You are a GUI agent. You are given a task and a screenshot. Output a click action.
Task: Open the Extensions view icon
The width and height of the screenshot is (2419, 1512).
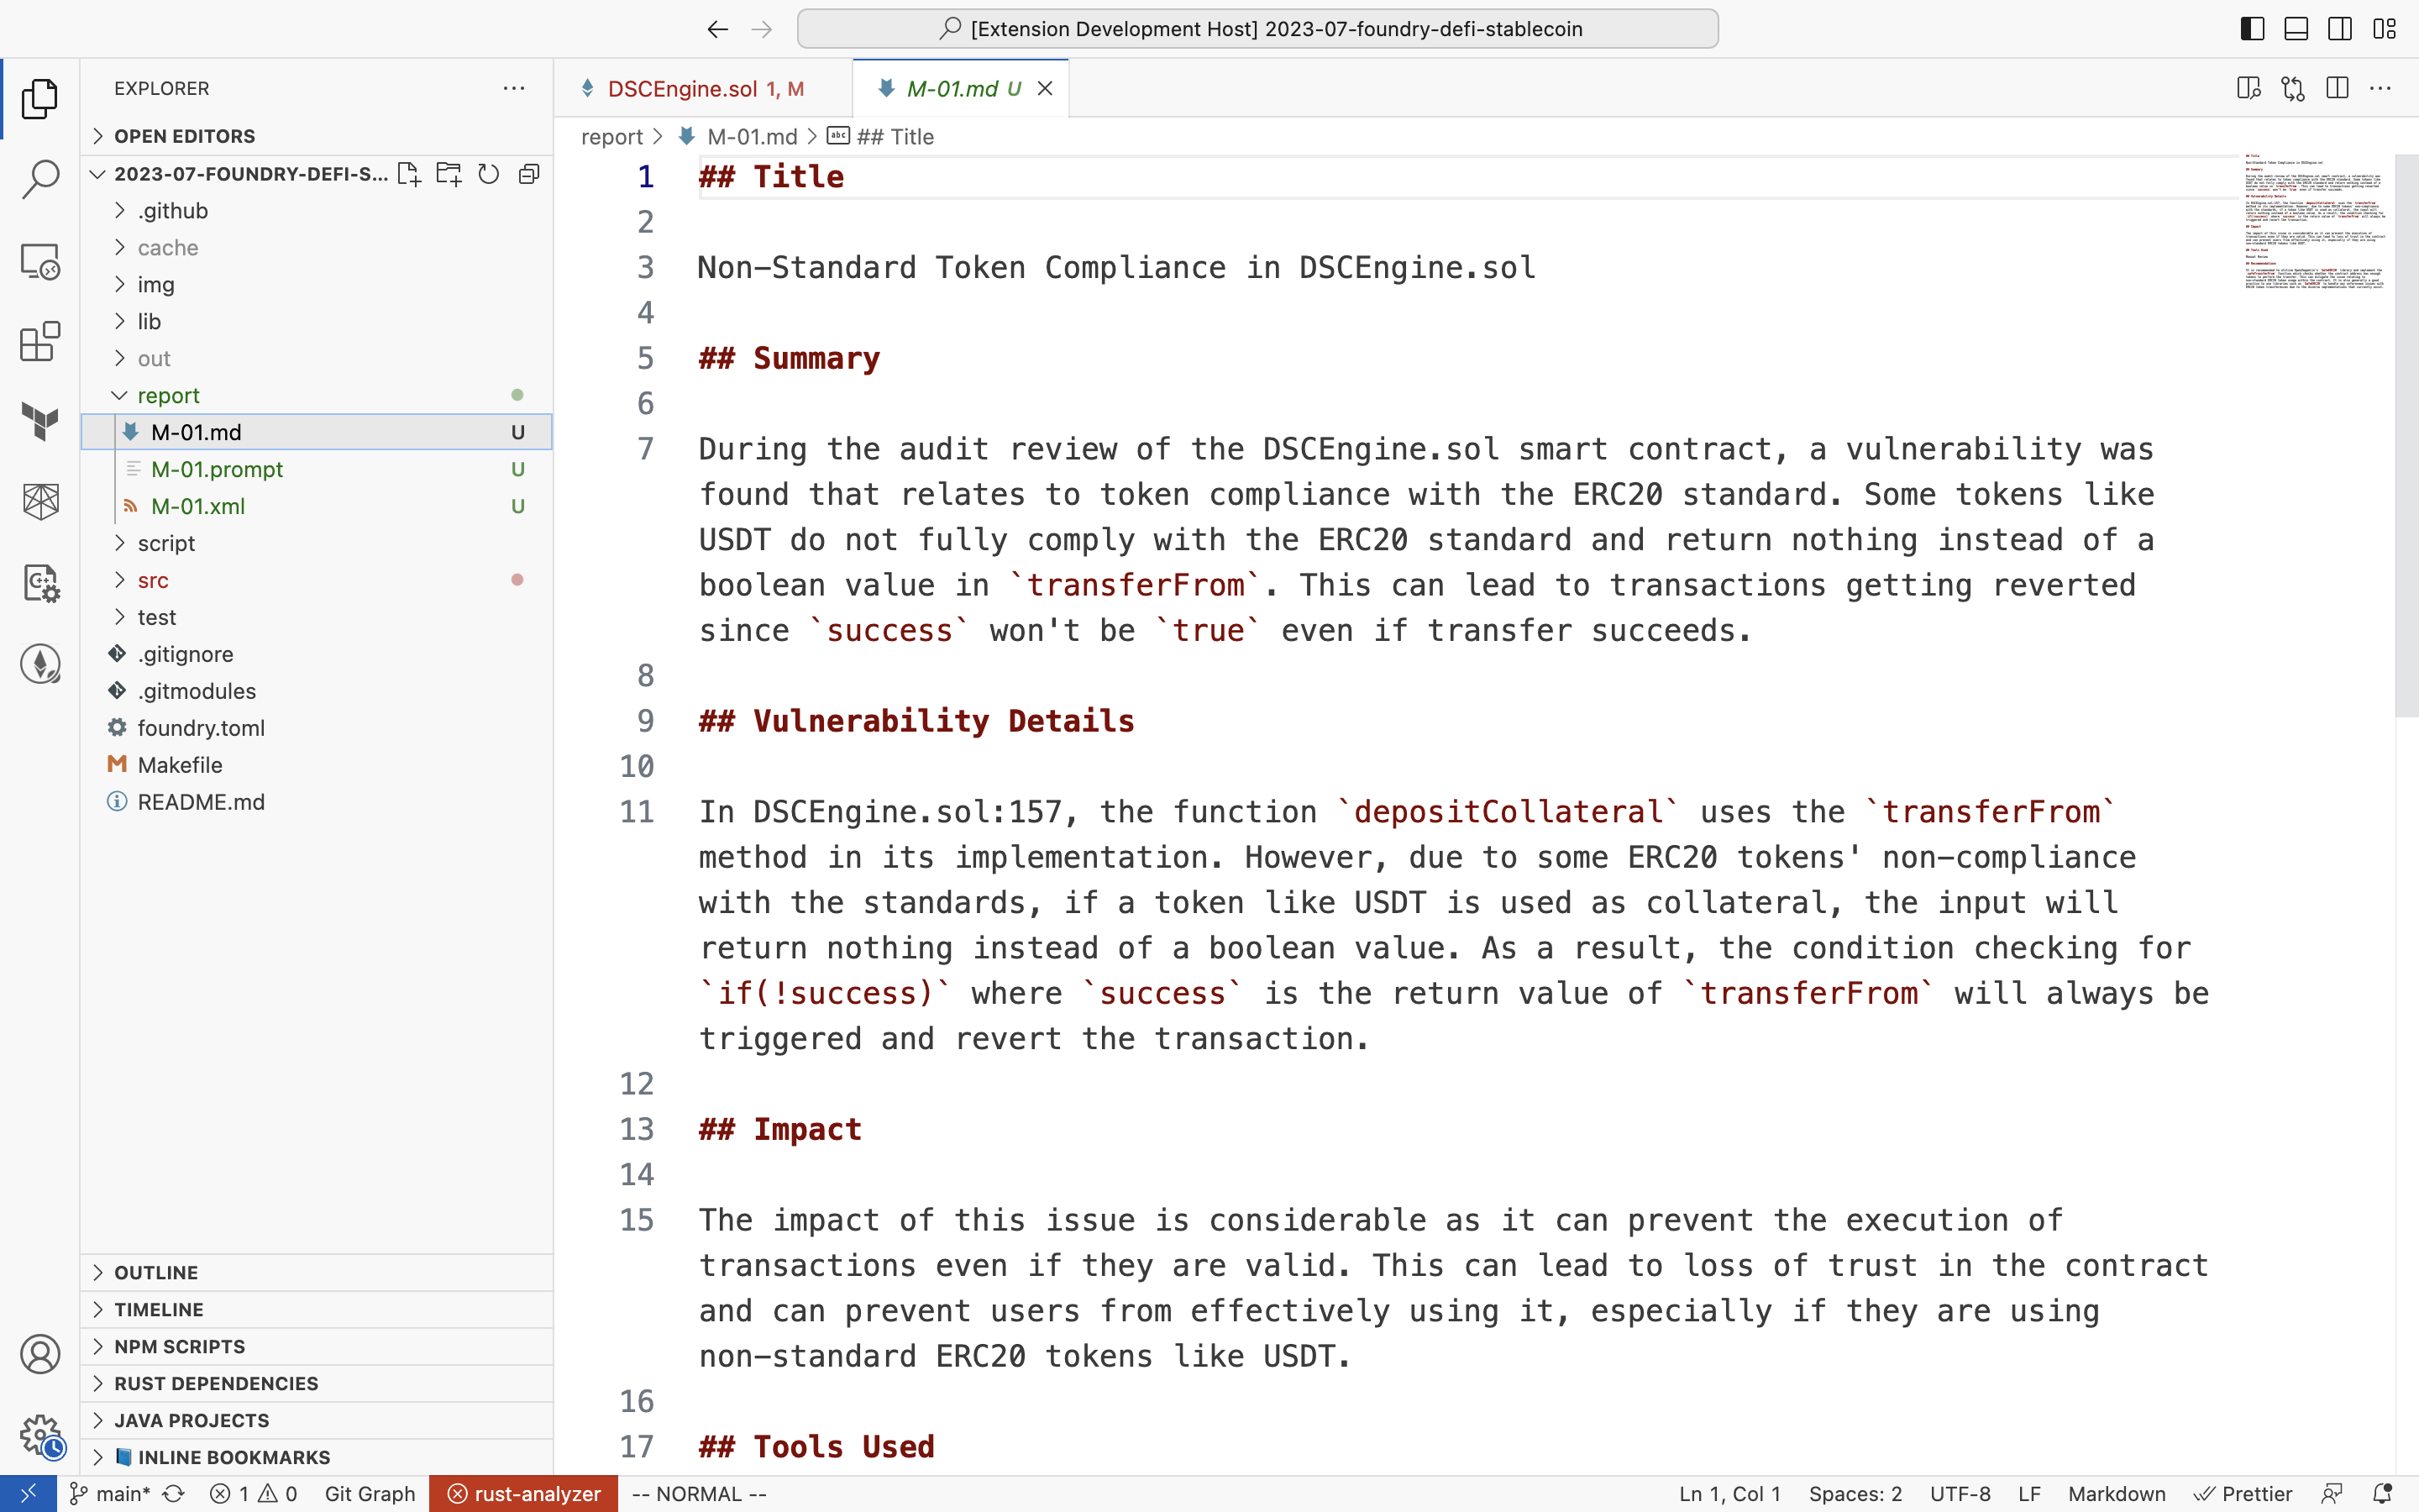(x=40, y=342)
